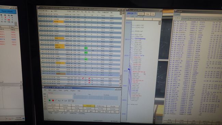The height and width of the screenshot is (125, 222).
Task: Open the Config menu in the entry window
Action: coord(66,91)
